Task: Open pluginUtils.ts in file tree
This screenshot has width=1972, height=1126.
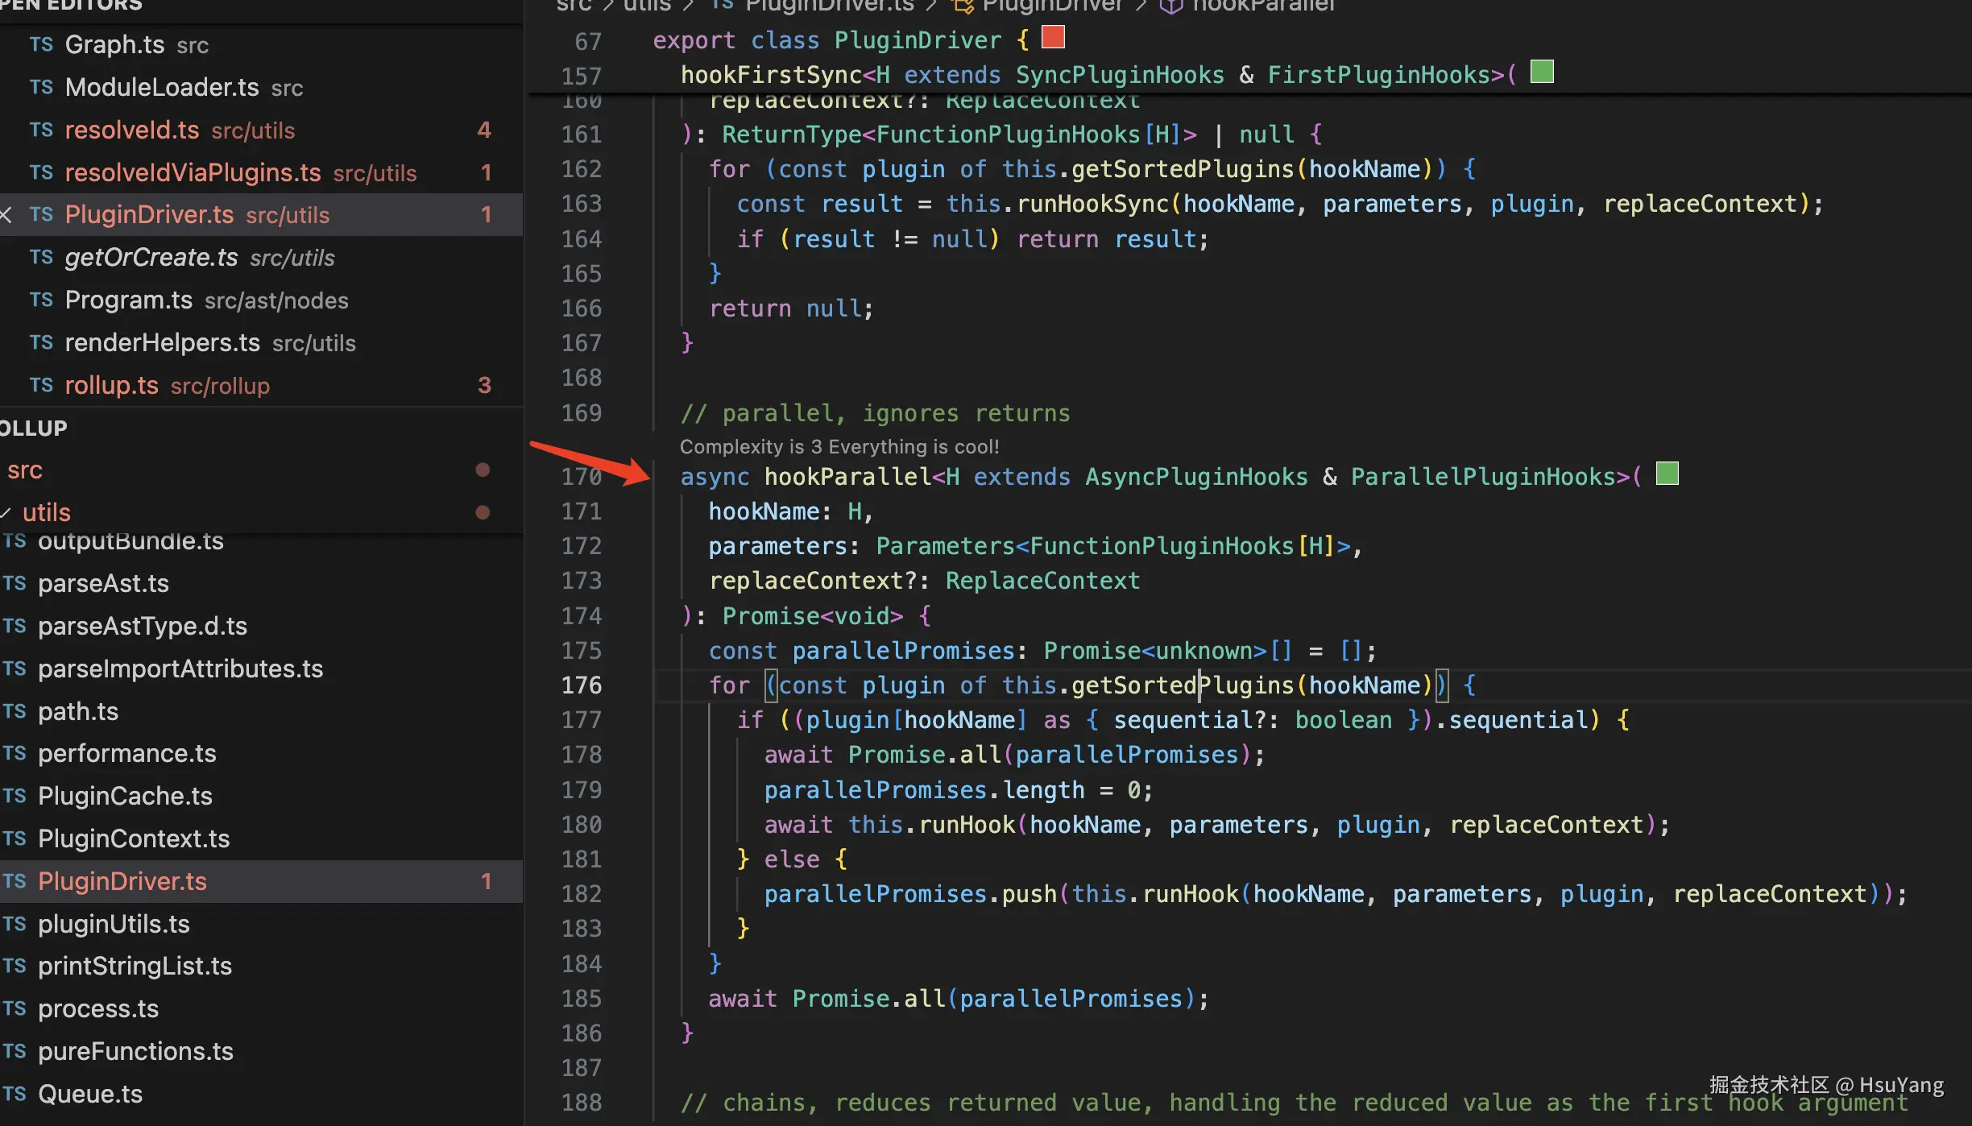Action: click(114, 924)
